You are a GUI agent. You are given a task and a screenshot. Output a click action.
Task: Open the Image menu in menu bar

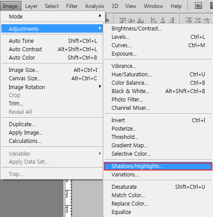tap(11, 6)
